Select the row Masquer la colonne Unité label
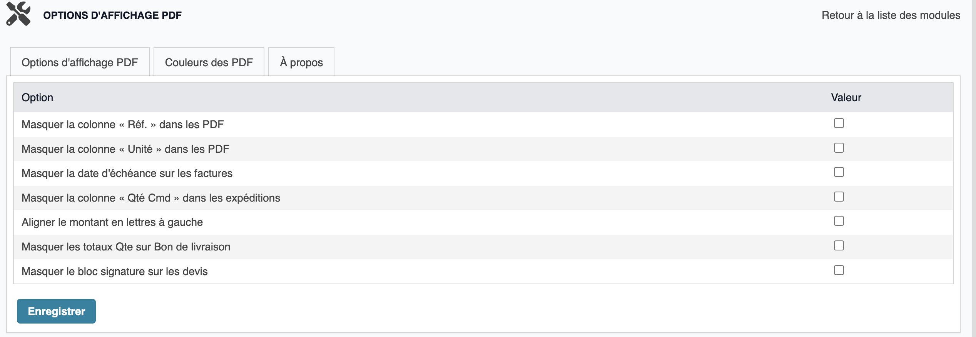The image size is (976, 337). tap(125, 149)
